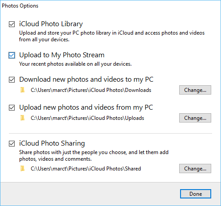Click the iCloud Photos\Downloads path text
The height and width of the screenshot is (206, 221).
(x=91, y=90)
